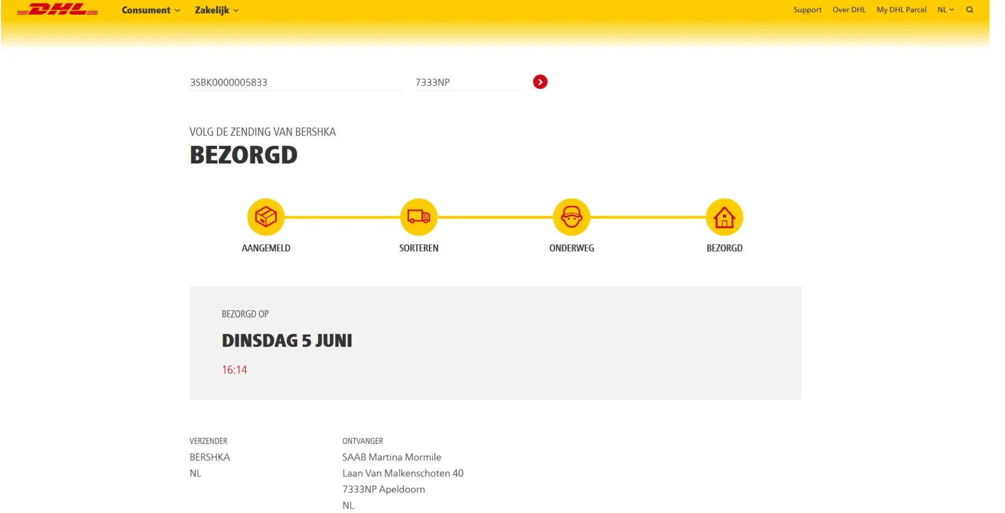
Task: Click the city line 7333NP Apeldoorn
Action: click(x=384, y=490)
